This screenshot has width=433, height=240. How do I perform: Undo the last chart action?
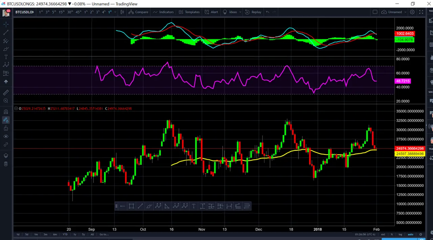click(x=268, y=12)
